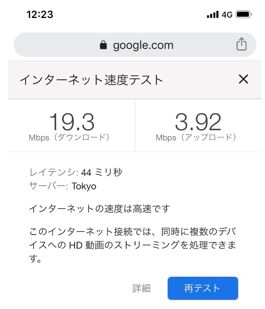
Task: Tap the インターネット速度テスト title
Action: pyautogui.click(x=91, y=79)
